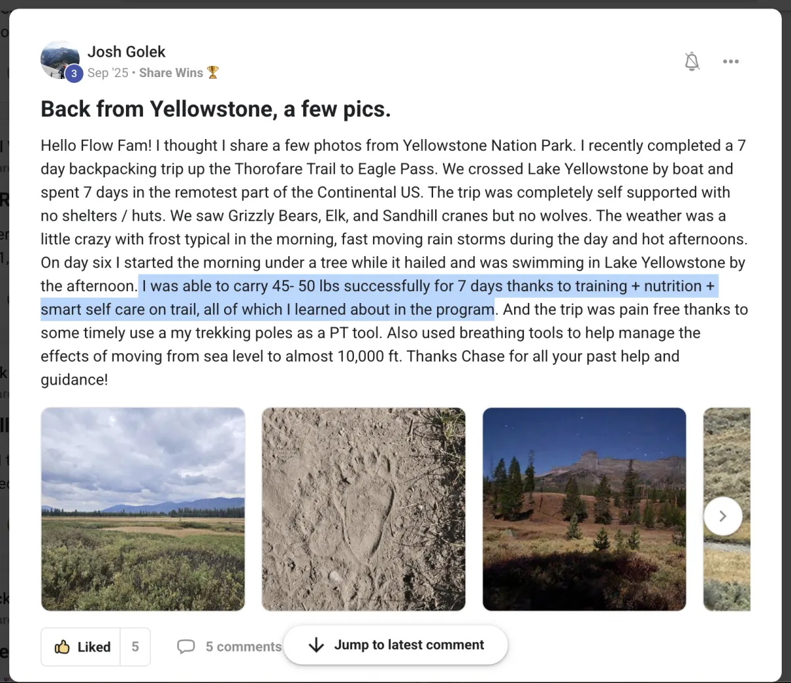Click the trophy icon beside Share Wins
This screenshot has height=683, width=791.
click(x=213, y=72)
